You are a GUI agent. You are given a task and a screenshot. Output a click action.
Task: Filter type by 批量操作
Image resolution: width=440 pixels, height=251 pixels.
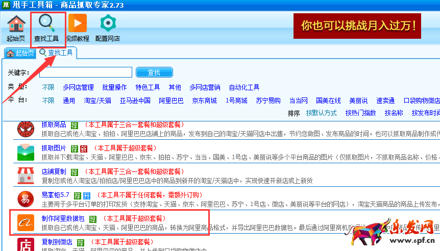(x=114, y=88)
